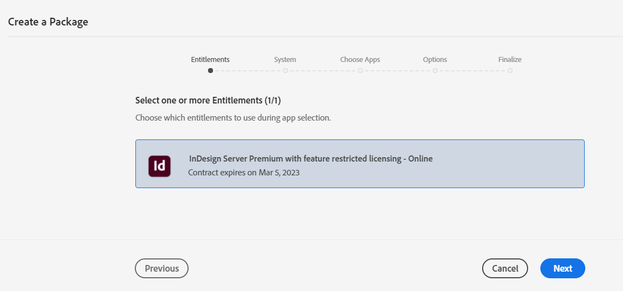Click the Finalize step circle marker
Image resolution: width=623 pixels, height=291 pixels.
coord(510,71)
